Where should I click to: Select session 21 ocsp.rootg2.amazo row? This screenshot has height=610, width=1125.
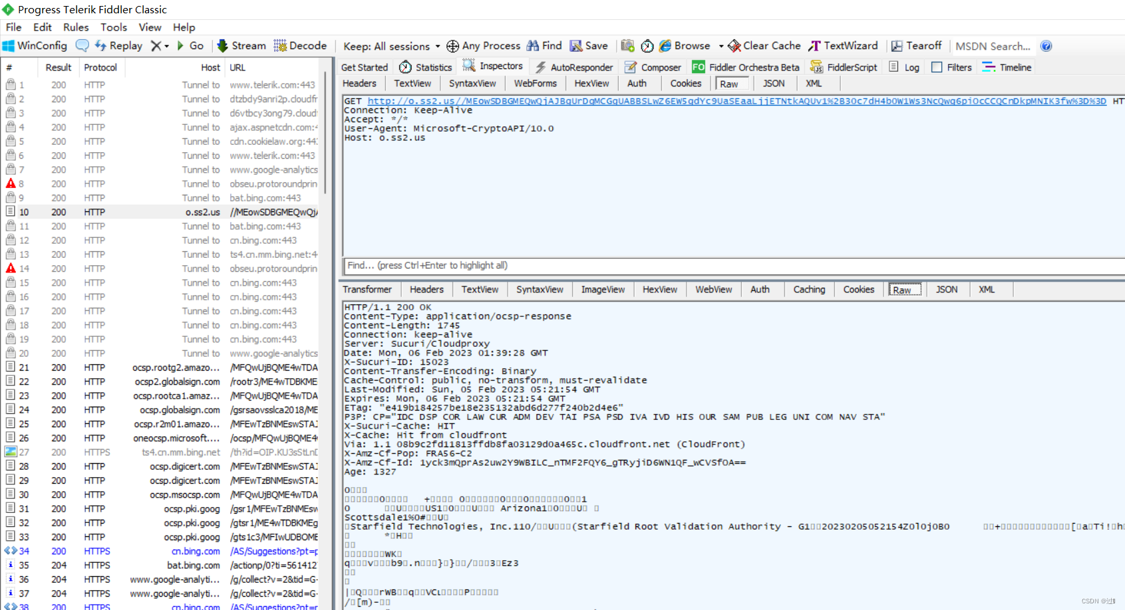click(x=161, y=367)
